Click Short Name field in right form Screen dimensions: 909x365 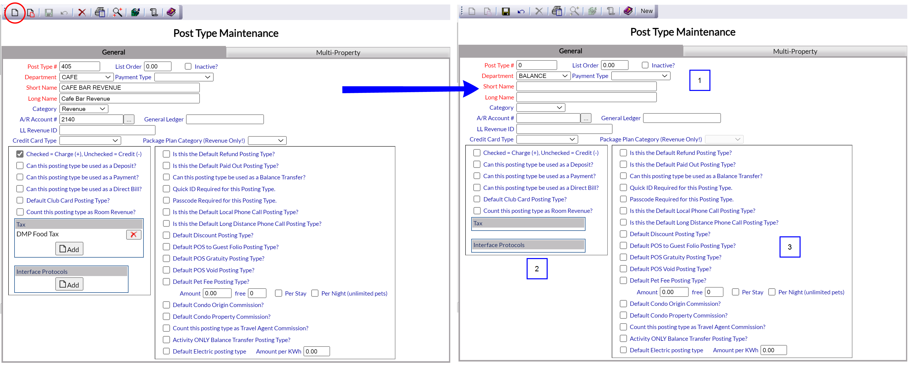[586, 87]
